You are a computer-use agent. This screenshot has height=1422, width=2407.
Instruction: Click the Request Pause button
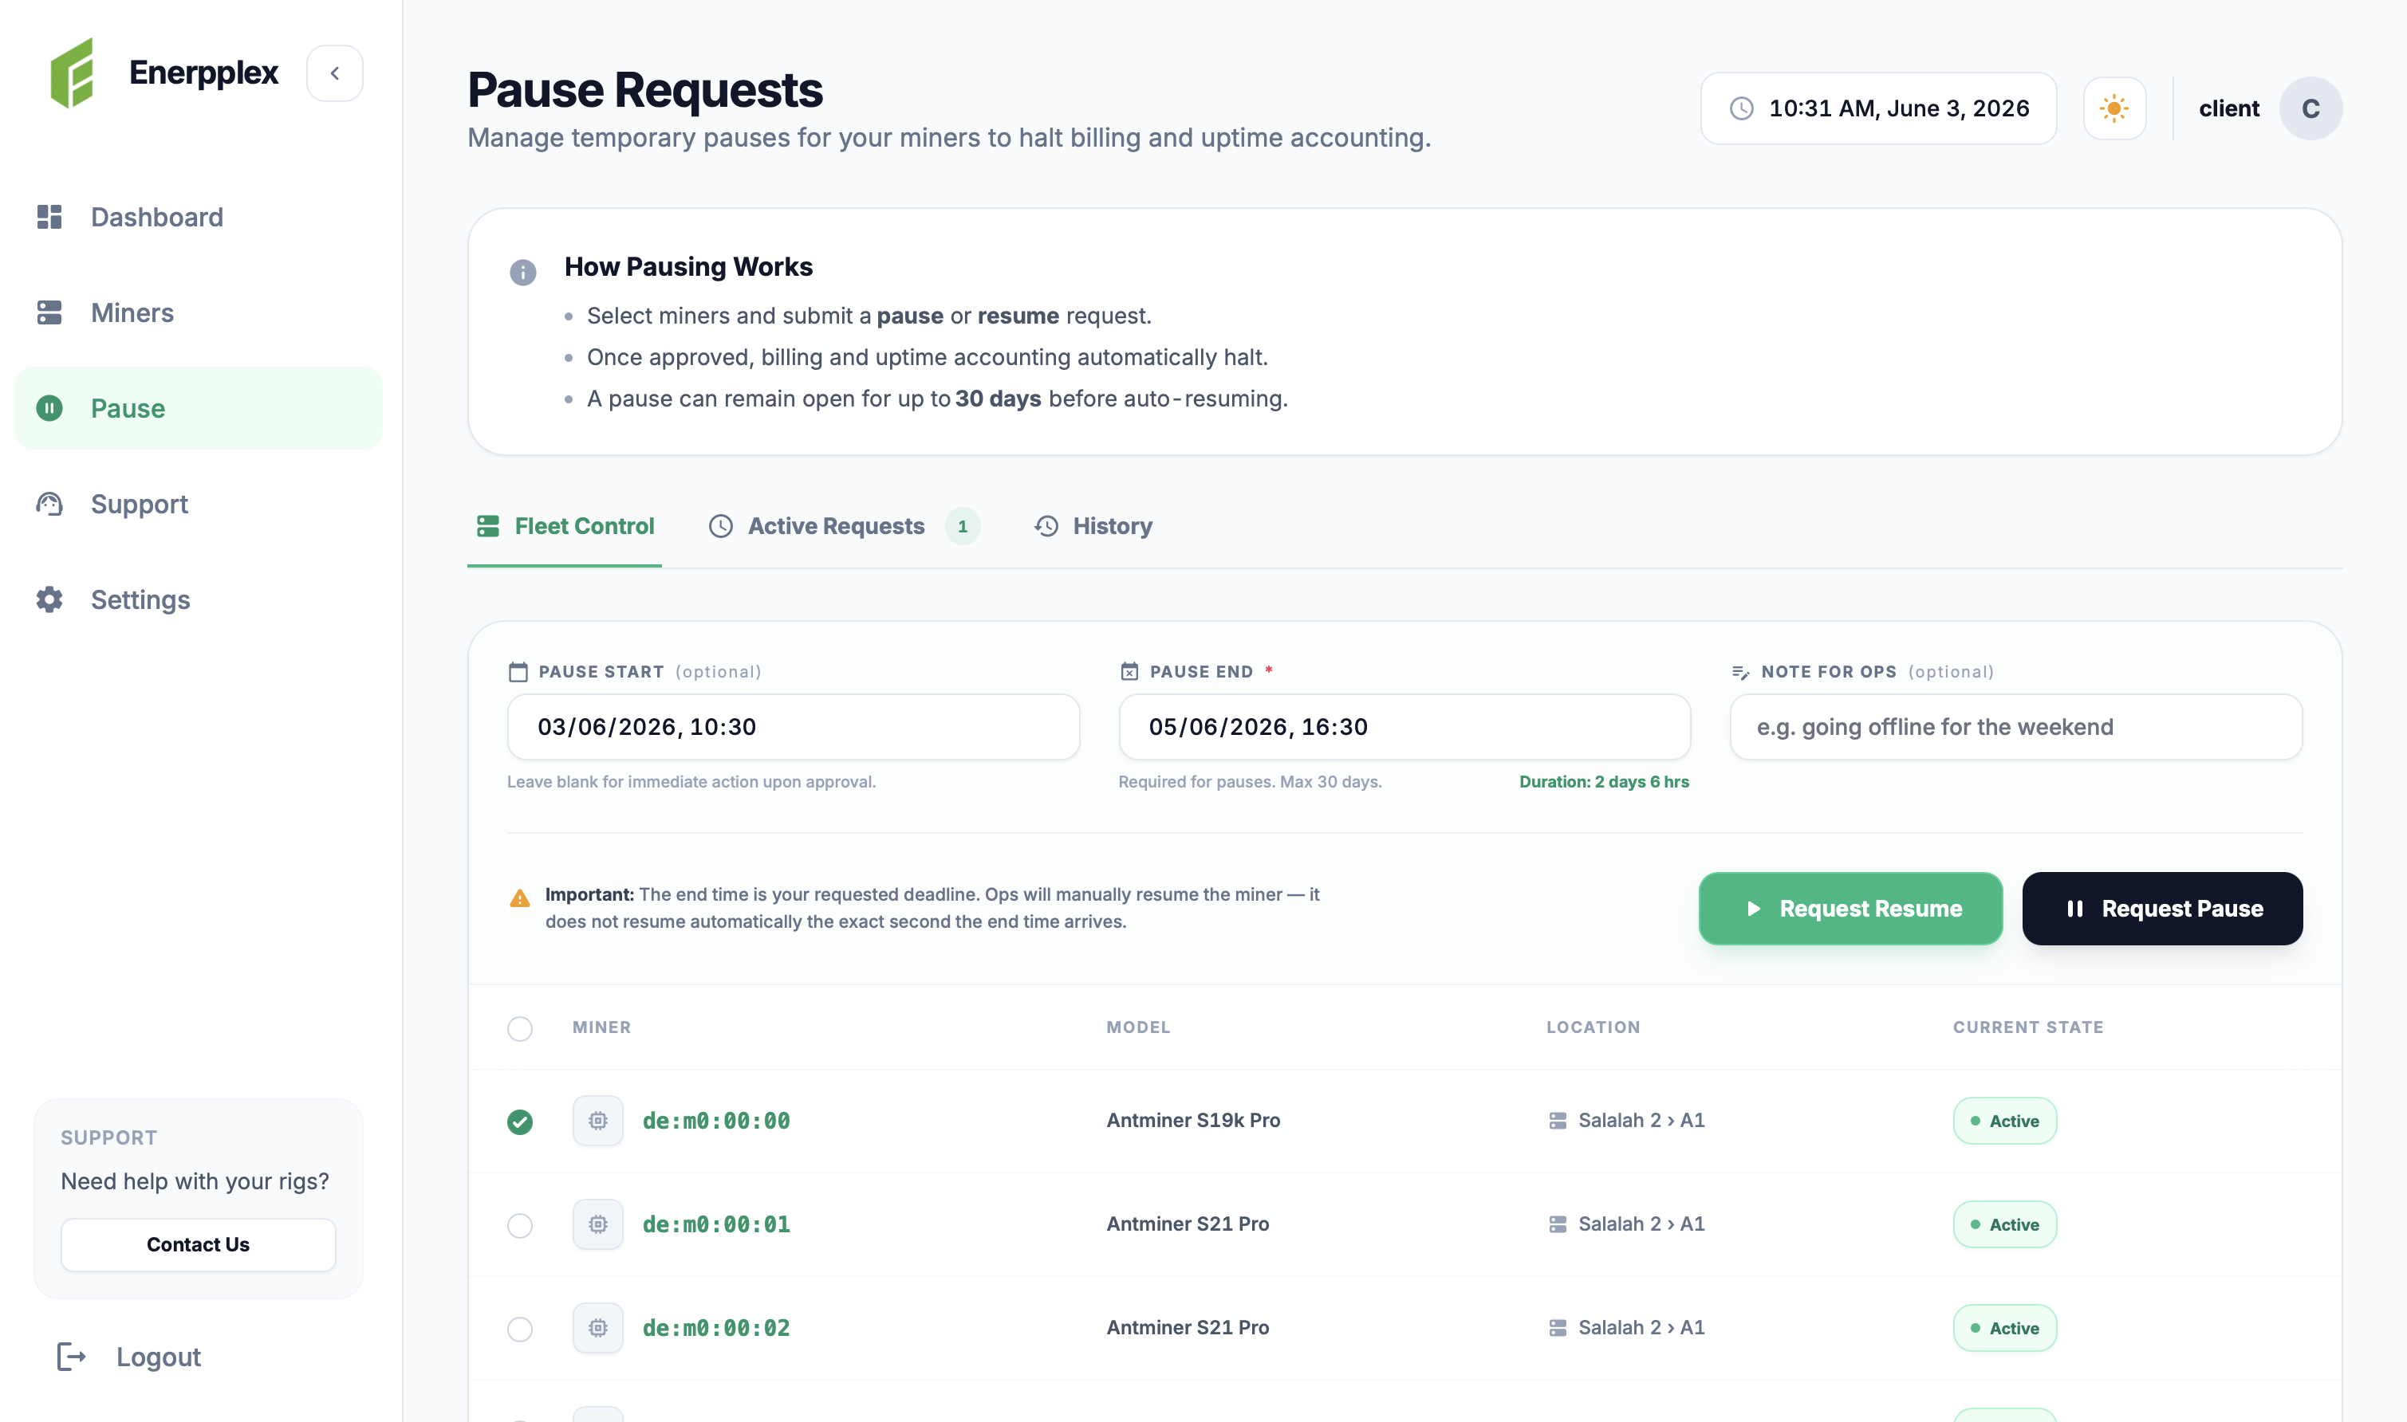click(2163, 909)
